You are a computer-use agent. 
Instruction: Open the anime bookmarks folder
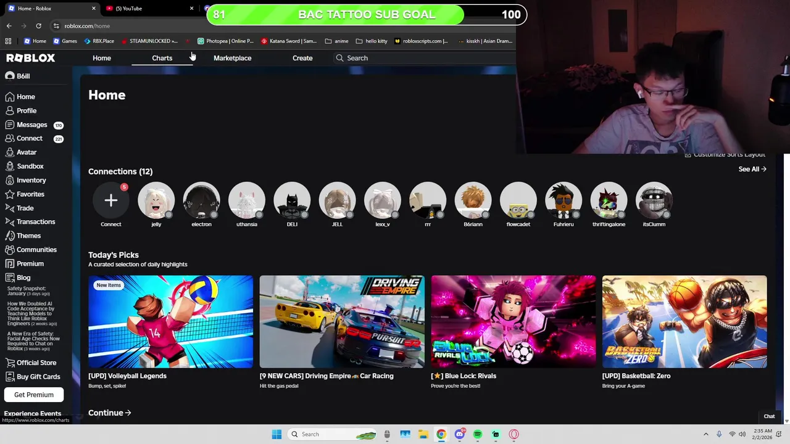click(336, 41)
